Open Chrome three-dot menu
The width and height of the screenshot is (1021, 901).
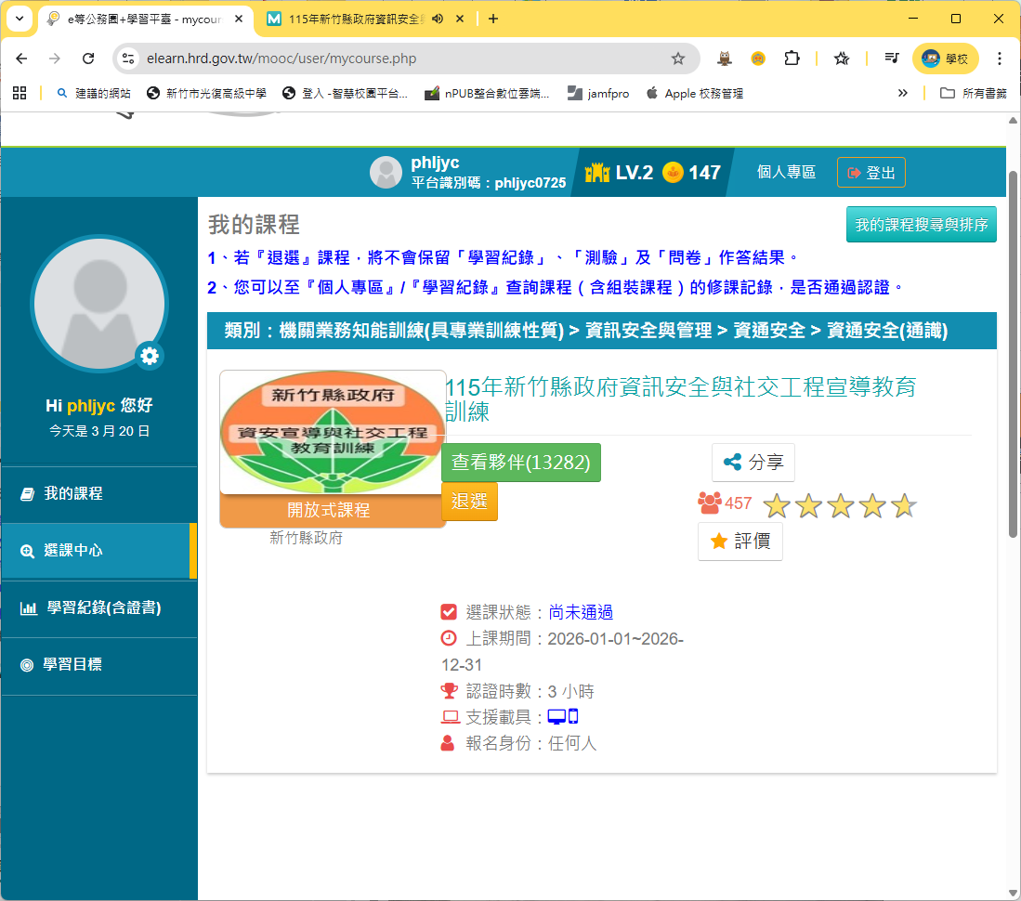coord(1000,59)
